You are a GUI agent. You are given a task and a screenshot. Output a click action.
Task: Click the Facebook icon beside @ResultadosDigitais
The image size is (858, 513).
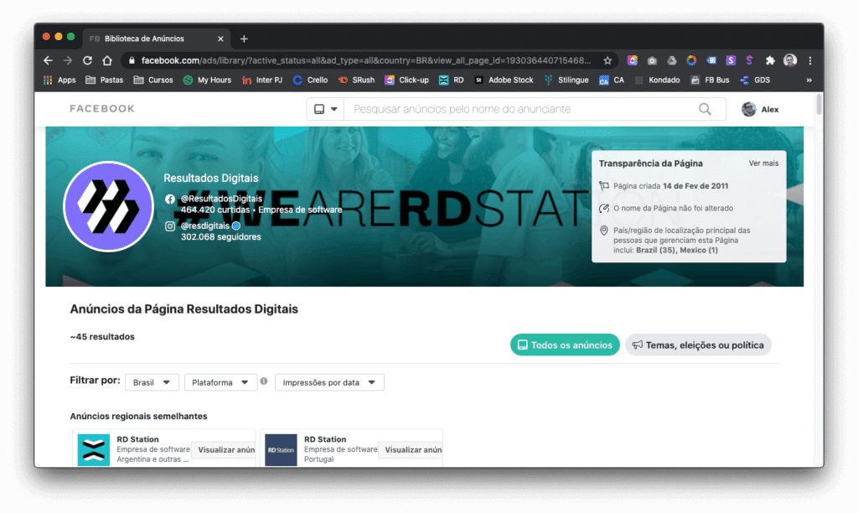(170, 199)
